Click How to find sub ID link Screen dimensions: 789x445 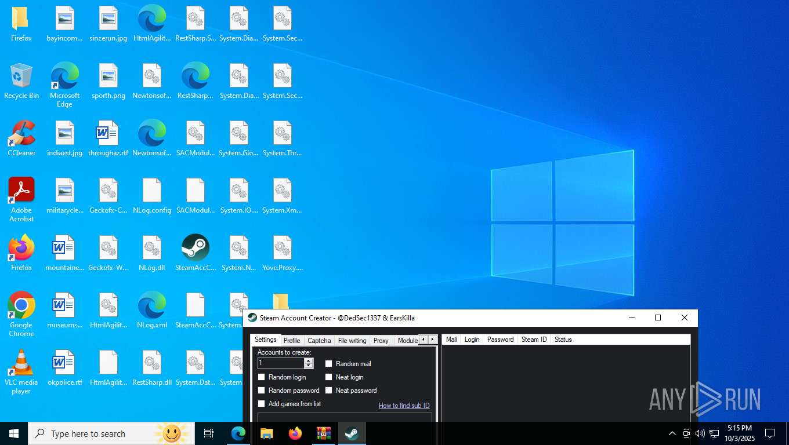pos(404,406)
